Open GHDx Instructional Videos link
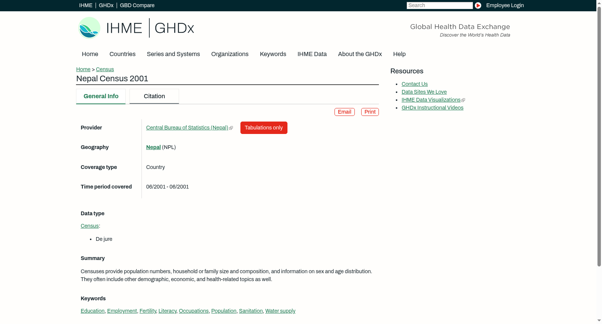 coord(432,108)
